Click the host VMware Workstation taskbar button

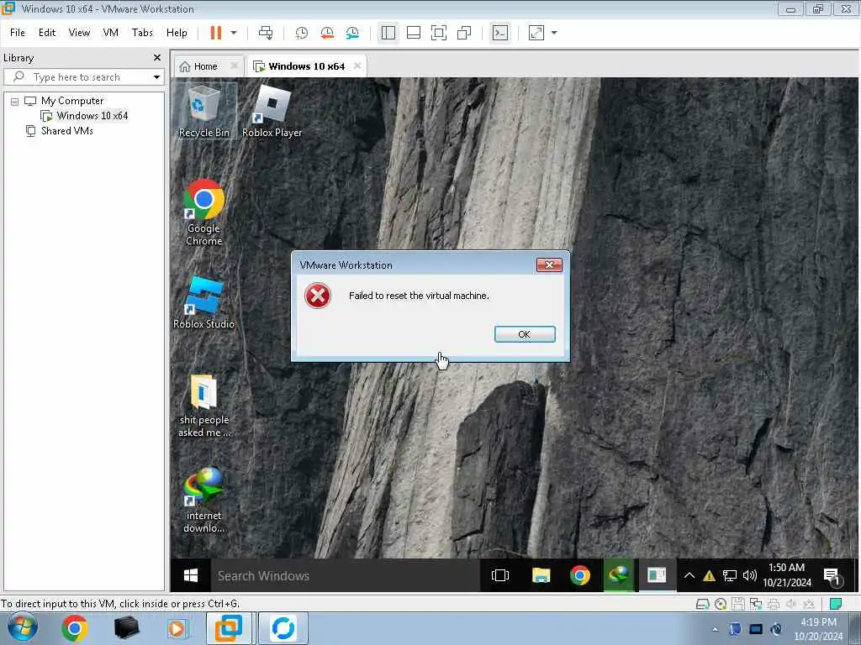click(229, 628)
